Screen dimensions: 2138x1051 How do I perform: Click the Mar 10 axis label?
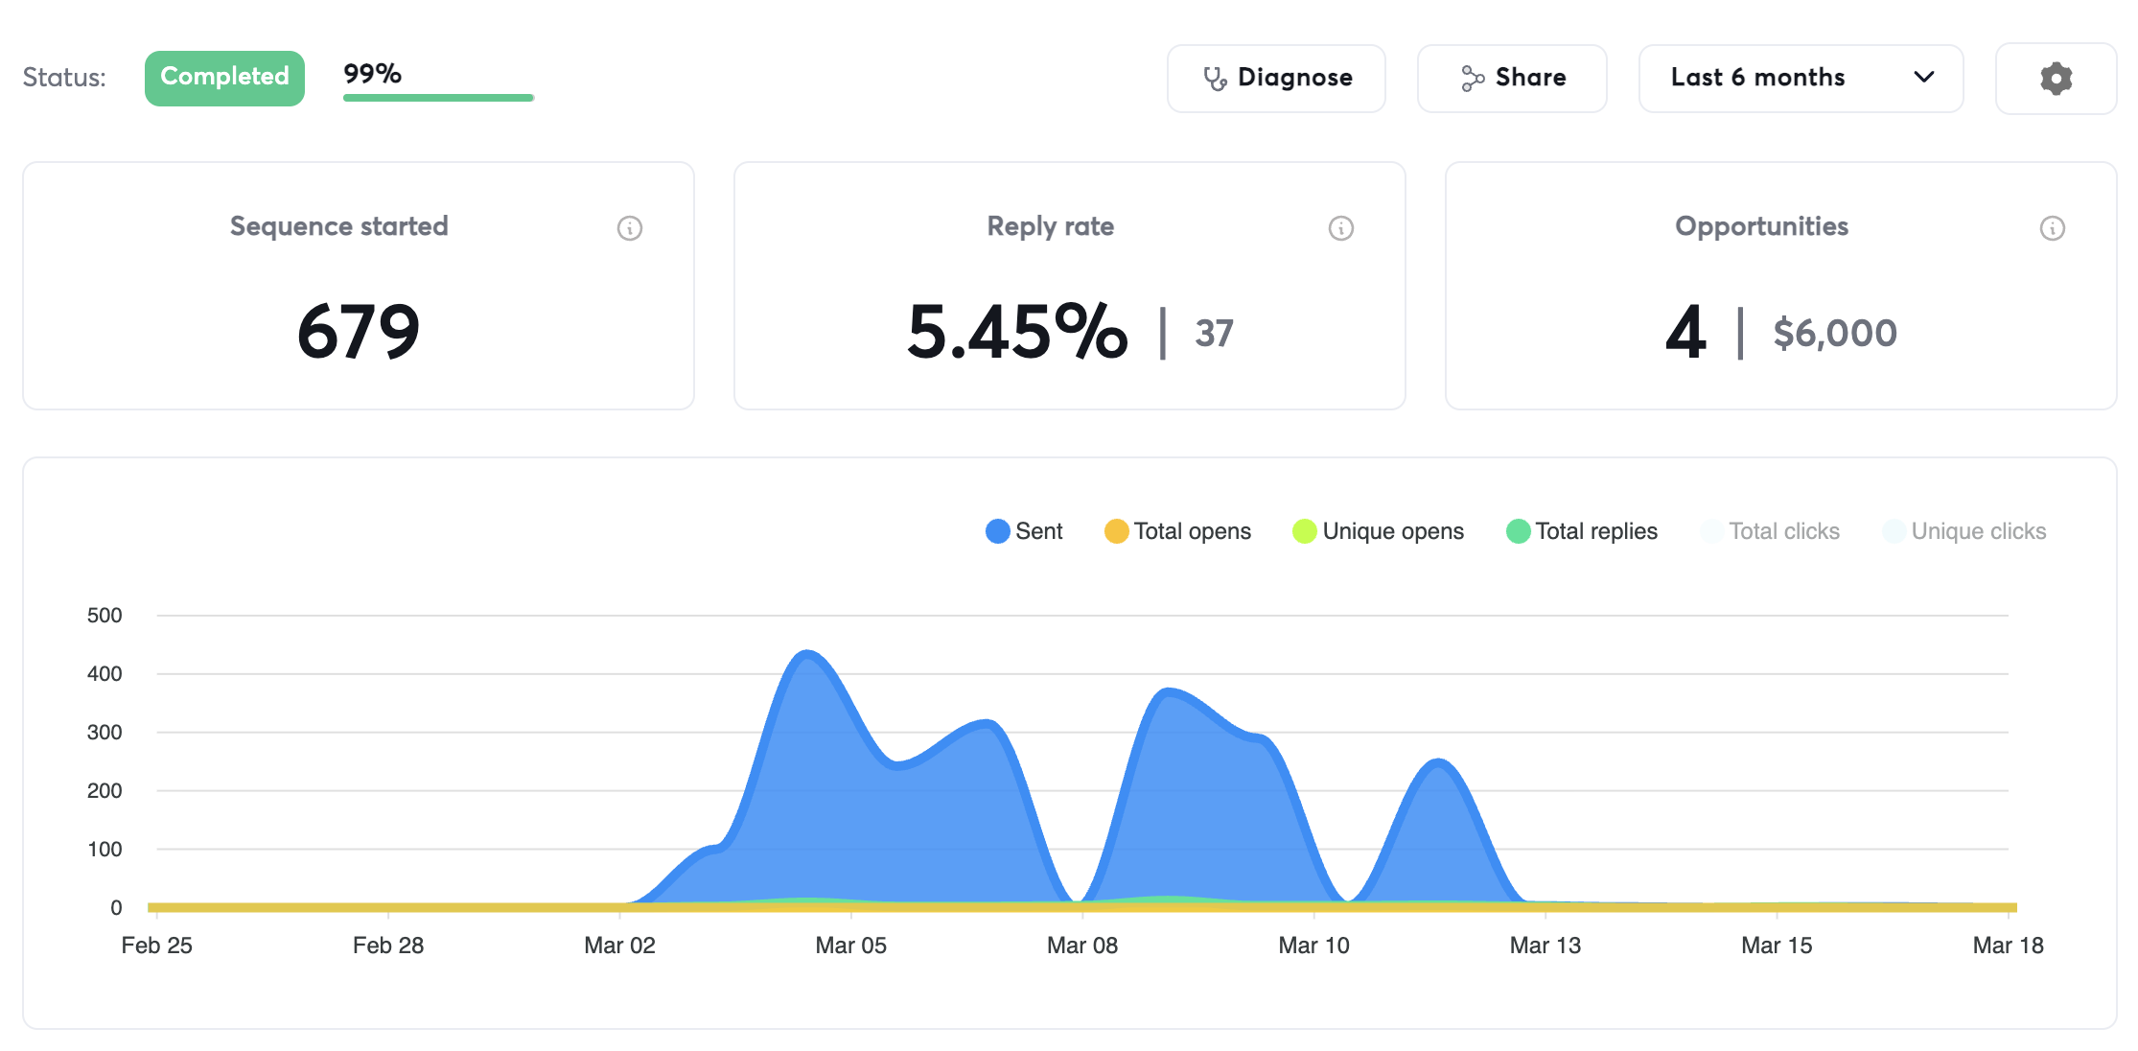pyautogui.click(x=1314, y=946)
